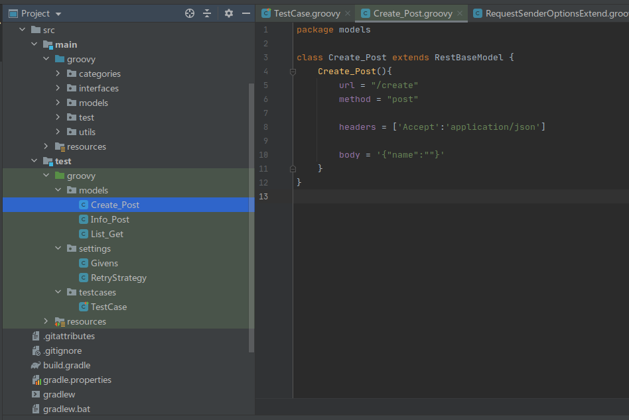629x420 pixels.
Task: Select the Givens class icon
Action: [x=84, y=263]
